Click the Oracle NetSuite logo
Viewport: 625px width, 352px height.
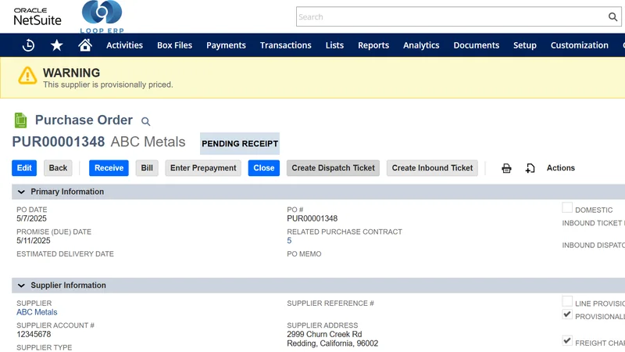click(x=37, y=16)
